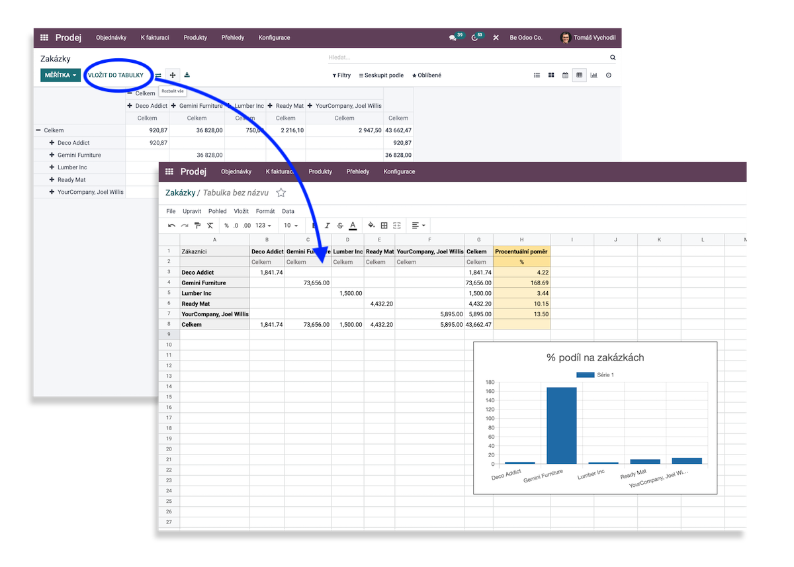Toggle italic formatting
This screenshot has height=567, width=794.
coord(328,226)
